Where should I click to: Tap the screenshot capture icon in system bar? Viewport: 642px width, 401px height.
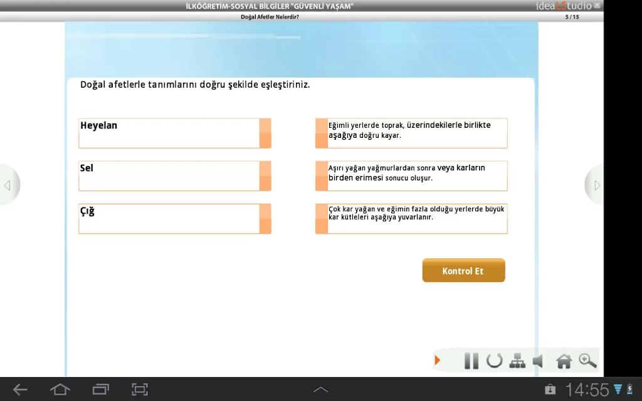tap(140, 390)
